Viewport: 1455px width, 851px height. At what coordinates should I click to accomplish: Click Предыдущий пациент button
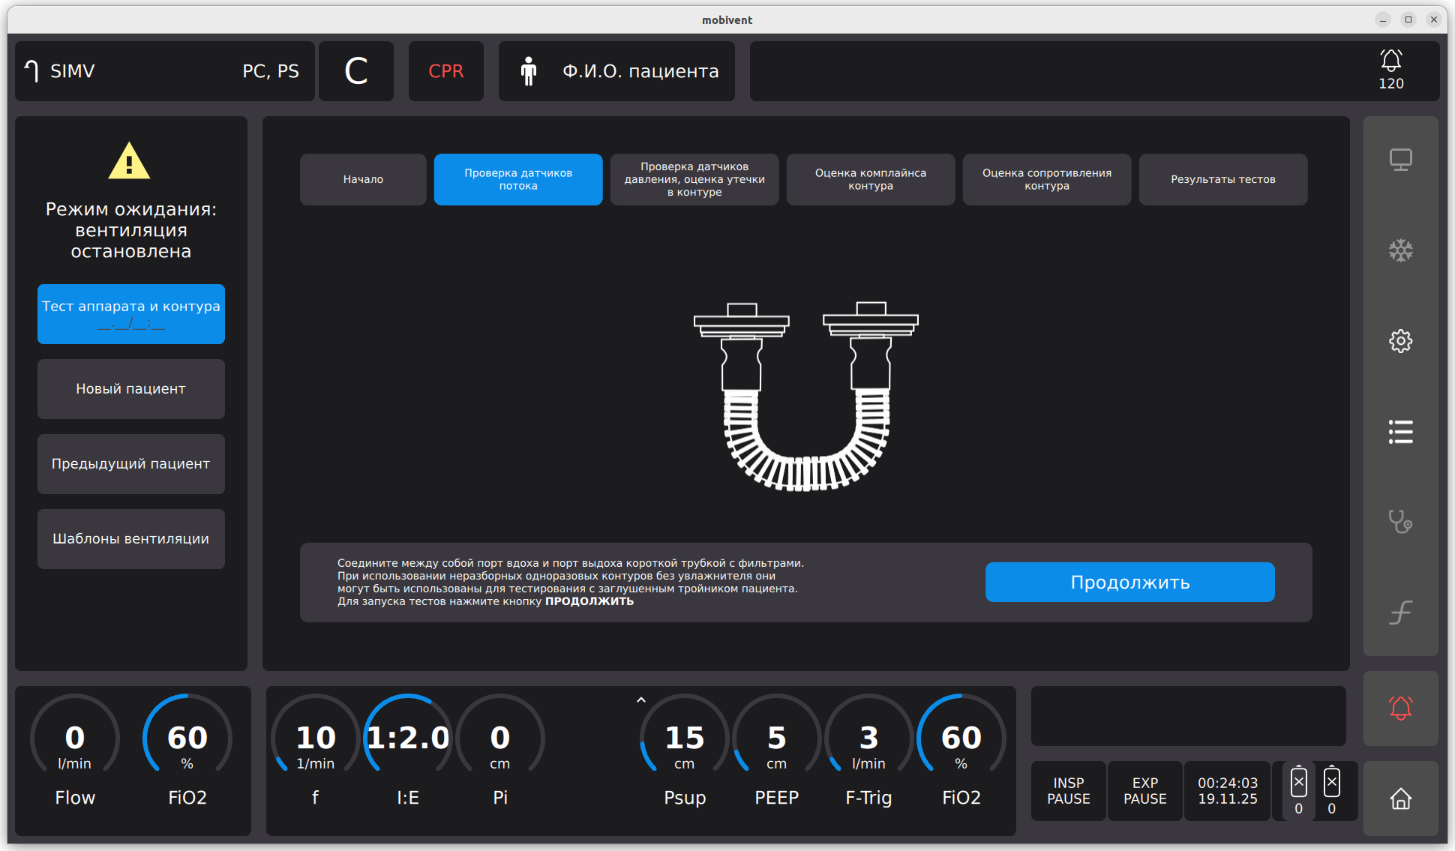tap(131, 464)
